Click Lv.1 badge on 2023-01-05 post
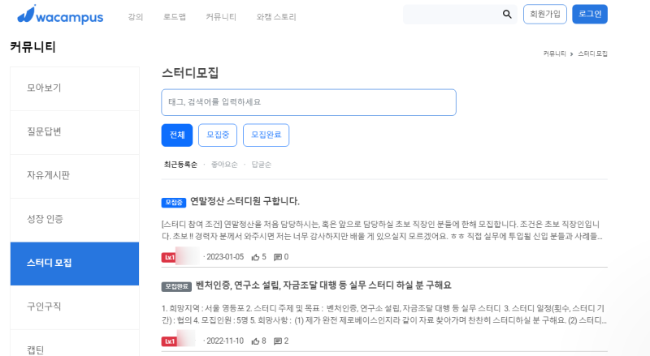Image resolution: width=650 pixels, height=356 pixels. click(169, 258)
